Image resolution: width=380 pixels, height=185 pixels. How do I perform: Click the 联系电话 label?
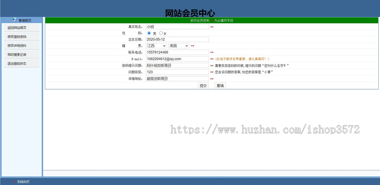click(136, 52)
